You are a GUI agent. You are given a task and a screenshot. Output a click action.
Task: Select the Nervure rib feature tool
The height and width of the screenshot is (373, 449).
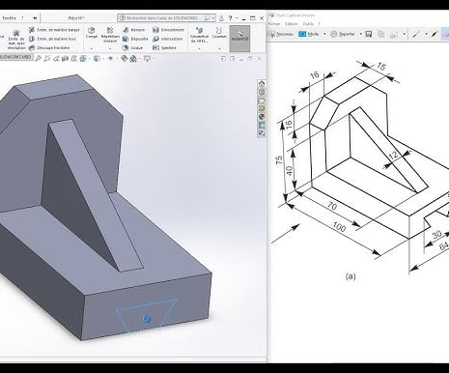click(x=133, y=30)
